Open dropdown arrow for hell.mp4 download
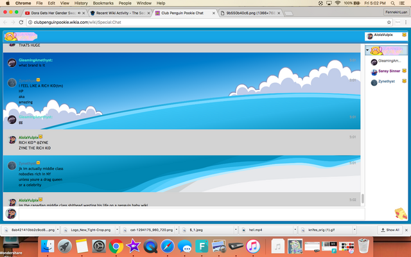 point(295,230)
